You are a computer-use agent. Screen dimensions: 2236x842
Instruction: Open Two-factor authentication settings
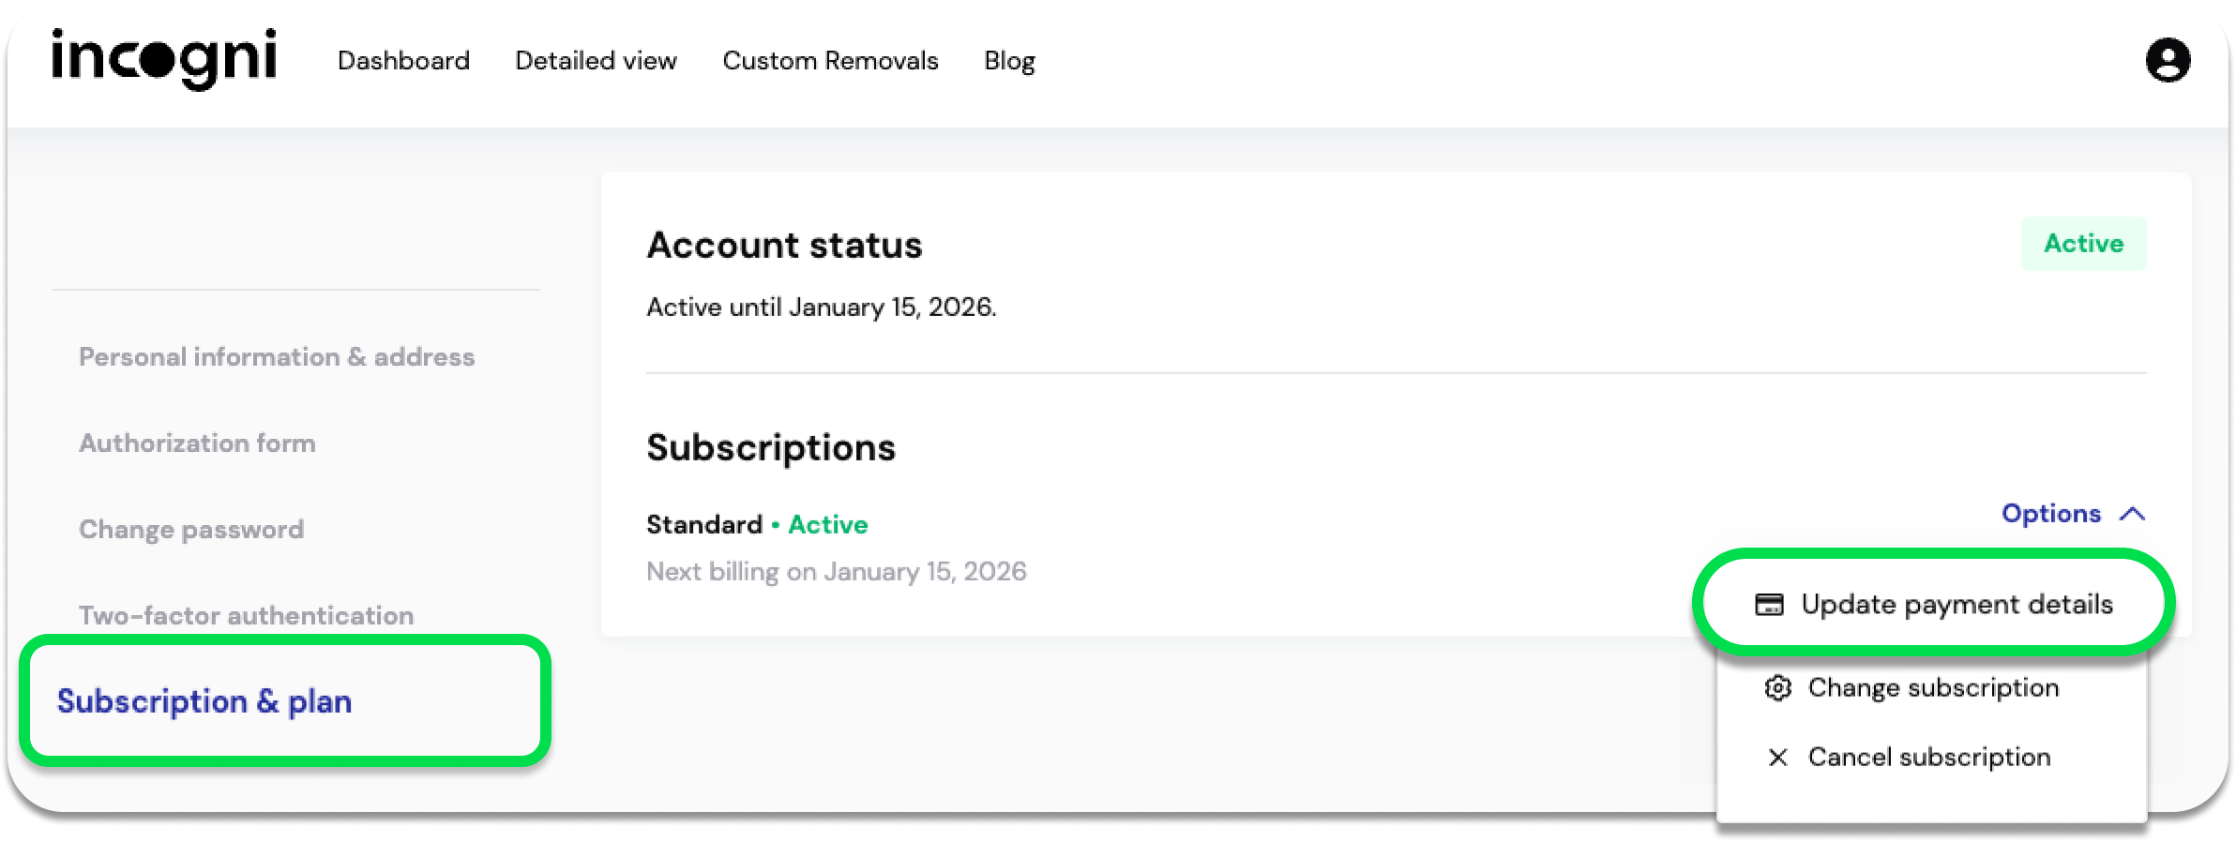(x=246, y=615)
